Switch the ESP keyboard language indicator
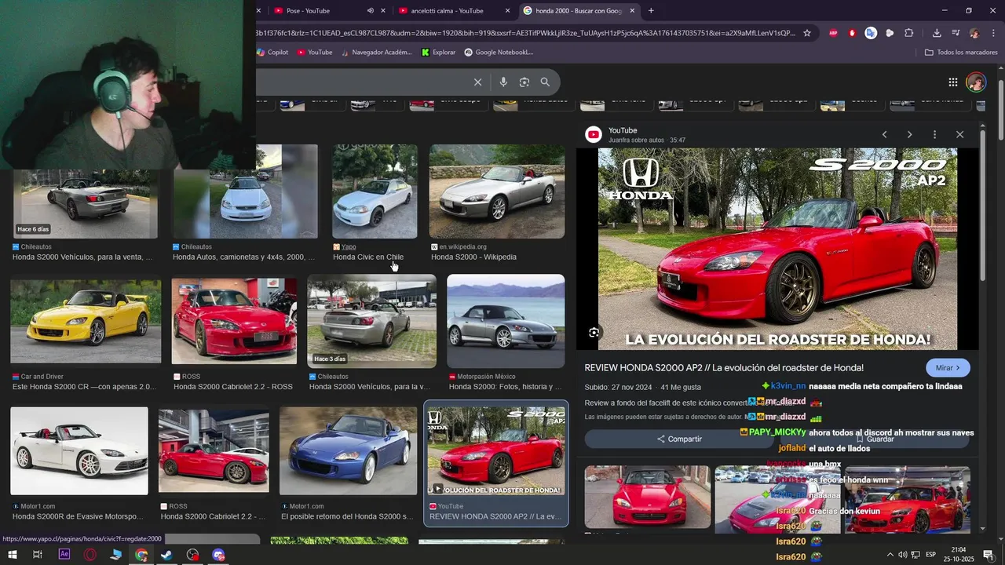This screenshot has width=1005, height=565. coord(930,555)
